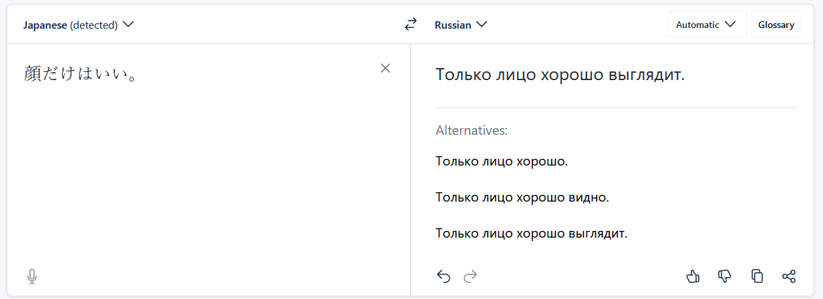Open the Japanese source language dropdown
The height and width of the screenshot is (299, 823).
(79, 25)
